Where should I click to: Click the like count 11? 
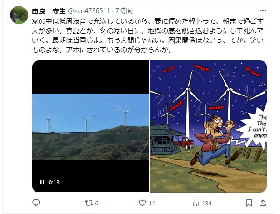[x=152, y=203]
